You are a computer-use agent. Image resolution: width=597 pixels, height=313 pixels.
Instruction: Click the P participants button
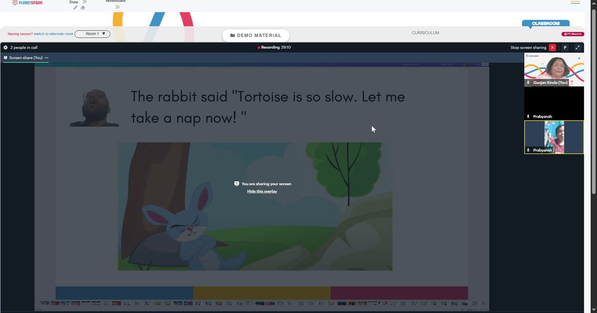click(565, 48)
